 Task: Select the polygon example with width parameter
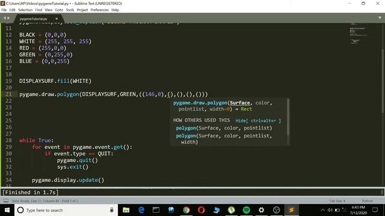224,139
